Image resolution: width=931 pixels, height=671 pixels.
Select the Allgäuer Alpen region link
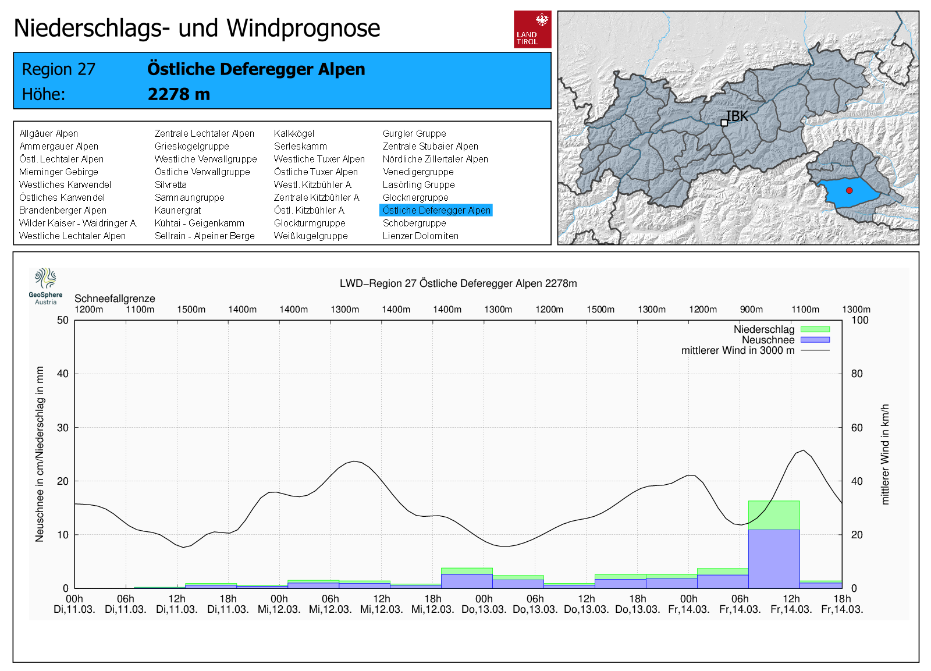point(48,134)
